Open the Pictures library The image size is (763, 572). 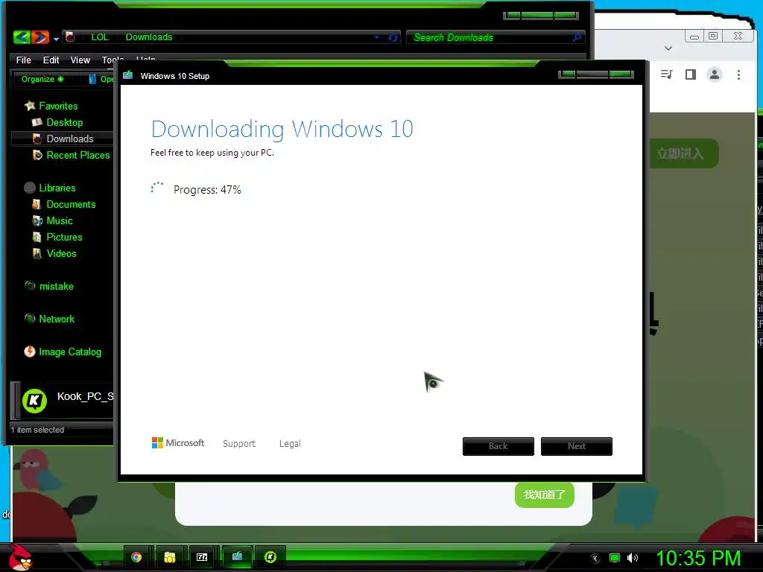coord(64,238)
